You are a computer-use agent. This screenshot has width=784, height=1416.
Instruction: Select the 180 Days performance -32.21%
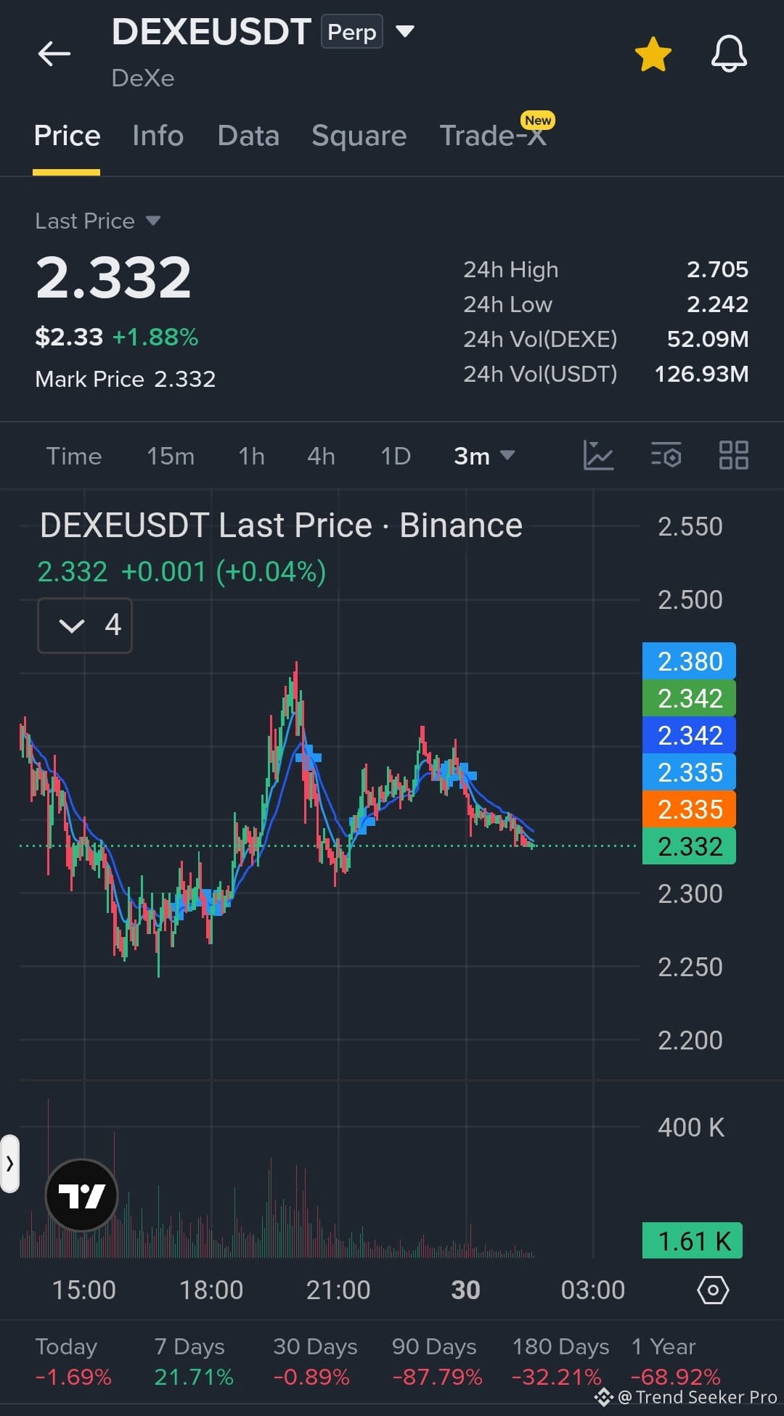click(560, 1362)
